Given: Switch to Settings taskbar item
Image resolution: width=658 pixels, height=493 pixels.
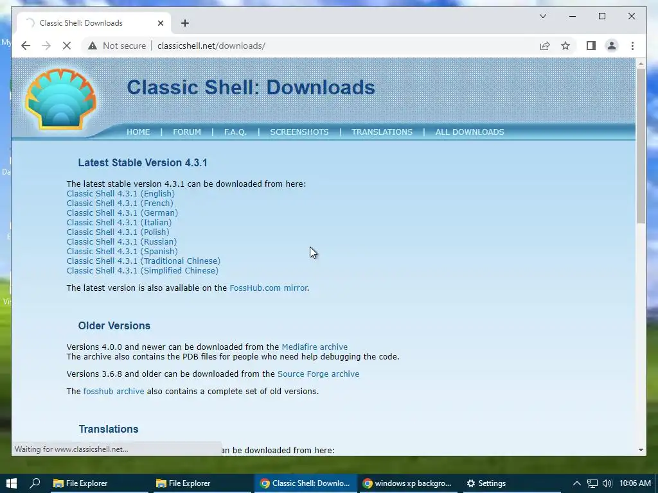Looking at the screenshot, I should (511, 483).
